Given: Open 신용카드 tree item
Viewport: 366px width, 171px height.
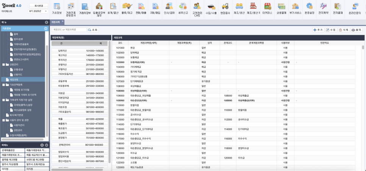Looking at the screenshot, I should (17, 75).
